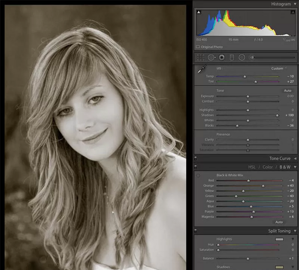Select the Radial Filter tool
This screenshot has height=270, width=299.
point(242,57)
